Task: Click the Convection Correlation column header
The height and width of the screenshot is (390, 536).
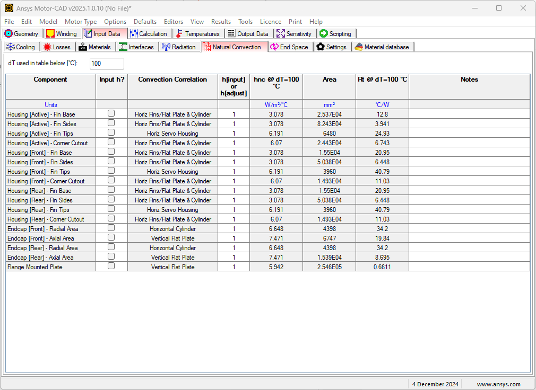Action: pos(172,87)
